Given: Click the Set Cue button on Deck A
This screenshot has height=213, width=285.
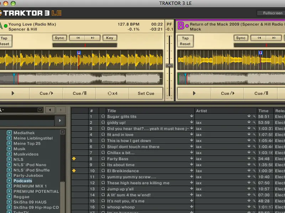Looking at the screenshot, I should [x=146, y=93].
